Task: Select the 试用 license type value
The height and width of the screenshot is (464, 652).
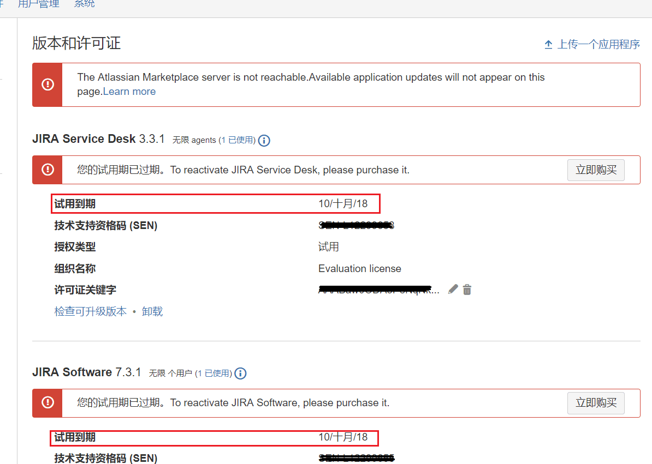Action: coord(329,247)
